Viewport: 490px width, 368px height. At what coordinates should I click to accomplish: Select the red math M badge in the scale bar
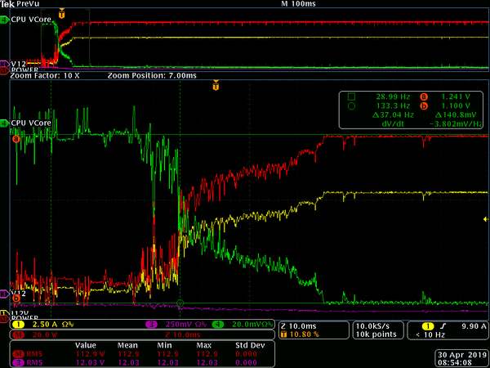click(19, 334)
